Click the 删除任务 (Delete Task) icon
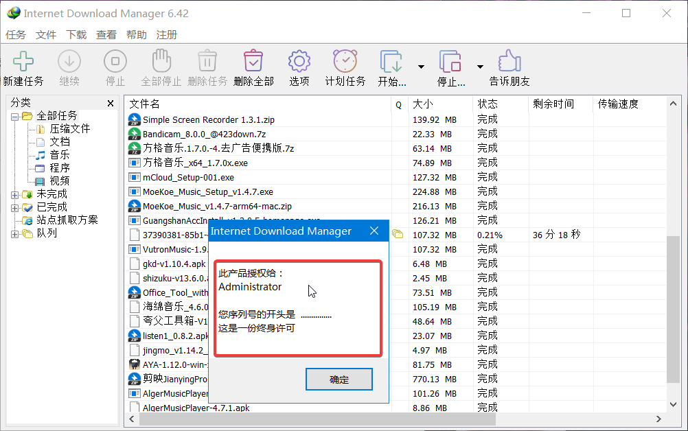Screen dimensions: 688x431 point(207,62)
